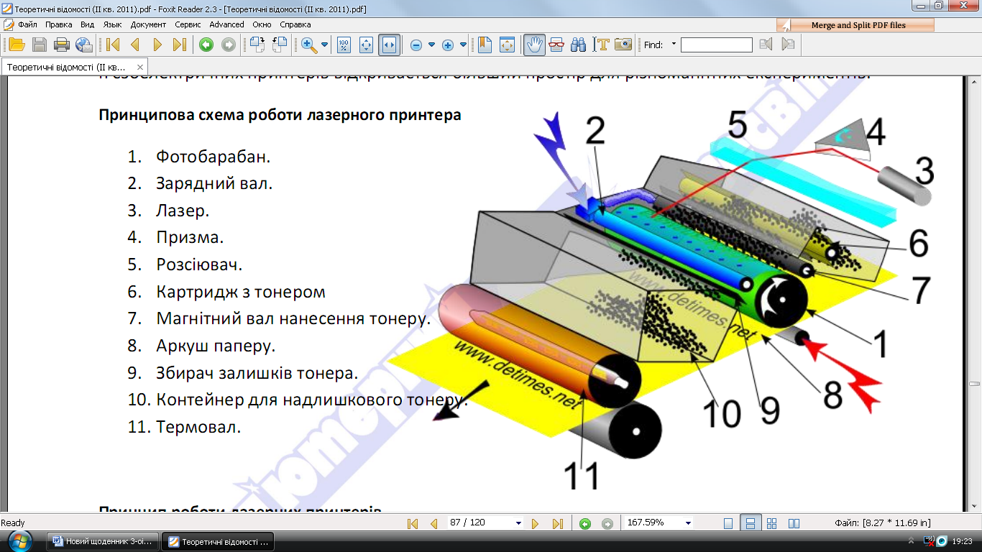Open the Правка menu
Image resolution: width=982 pixels, height=552 pixels.
[x=59, y=24]
